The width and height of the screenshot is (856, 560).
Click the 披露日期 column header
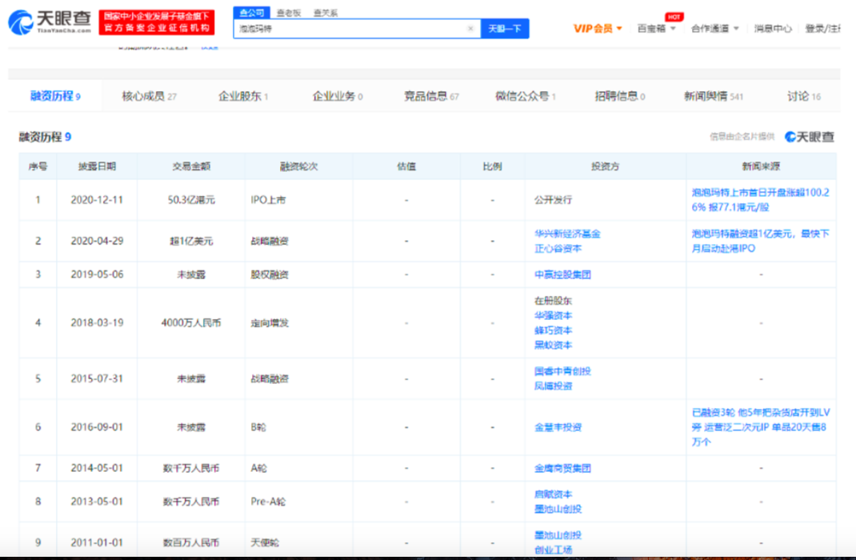97,166
